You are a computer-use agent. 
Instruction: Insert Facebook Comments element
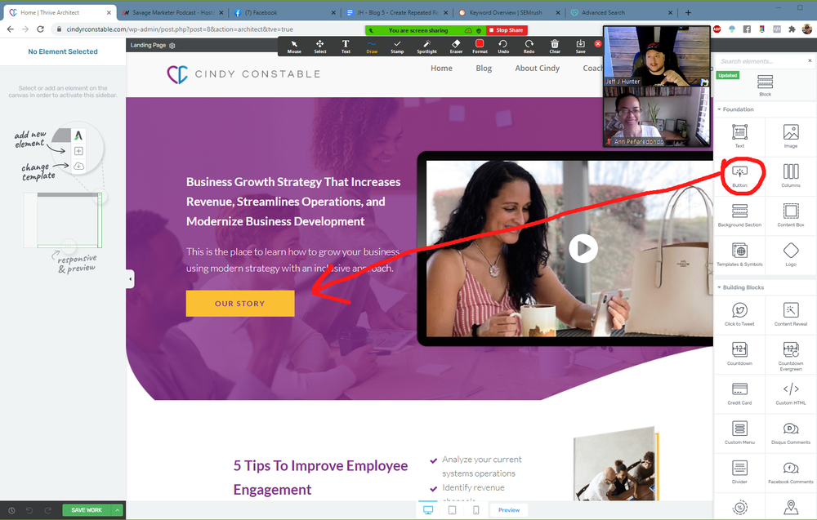(790, 472)
